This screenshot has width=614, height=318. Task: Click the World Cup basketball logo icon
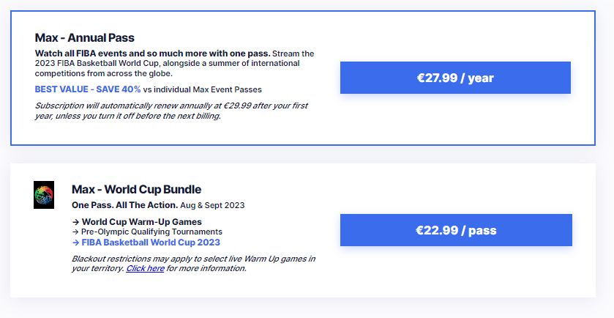pos(44,195)
